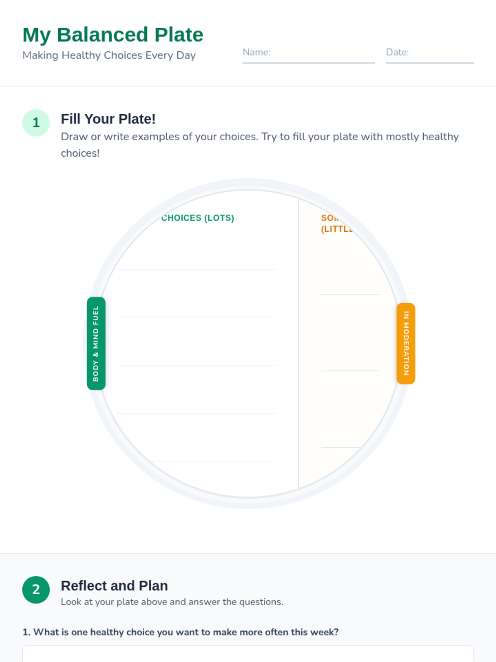Click the "Draw or write examples" instruction text
Viewport: 496px width, 662px height.
click(x=260, y=137)
